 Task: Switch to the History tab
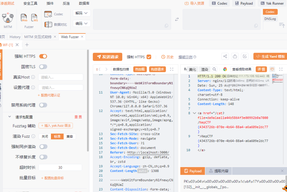point(15,37)
